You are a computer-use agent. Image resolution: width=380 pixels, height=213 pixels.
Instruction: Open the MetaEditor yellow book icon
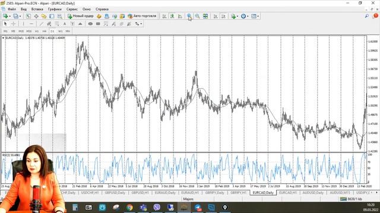(x=99, y=16)
